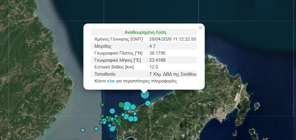Viewport: 296px width, 140px height.
Task: Close the earthquake info popup
Action: (x=200, y=28)
